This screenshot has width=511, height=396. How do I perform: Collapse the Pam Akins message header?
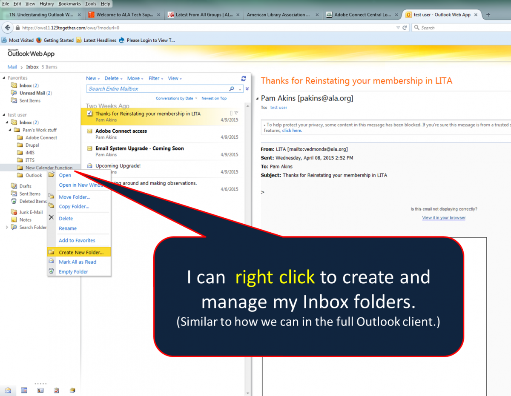point(257,99)
